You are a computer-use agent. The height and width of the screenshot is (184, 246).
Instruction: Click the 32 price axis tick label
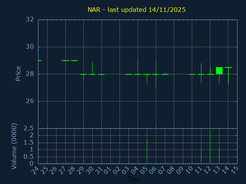30,20
